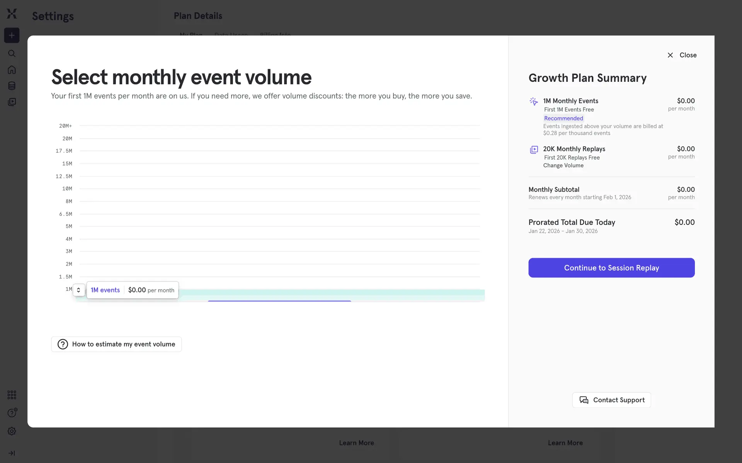742x463 pixels.
Task: Click the plus create-new icon in sidebar
Action: pyautogui.click(x=12, y=35)
